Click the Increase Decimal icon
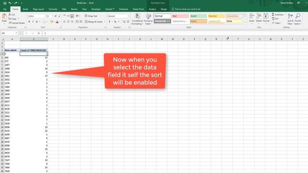This screenshot has height=173, width=308. tap(124, 22)
